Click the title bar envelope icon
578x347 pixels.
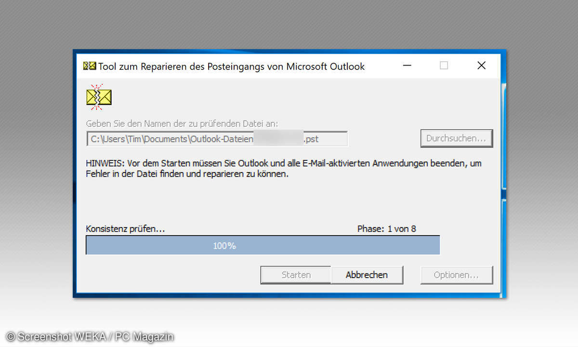[x=90, y=66]
